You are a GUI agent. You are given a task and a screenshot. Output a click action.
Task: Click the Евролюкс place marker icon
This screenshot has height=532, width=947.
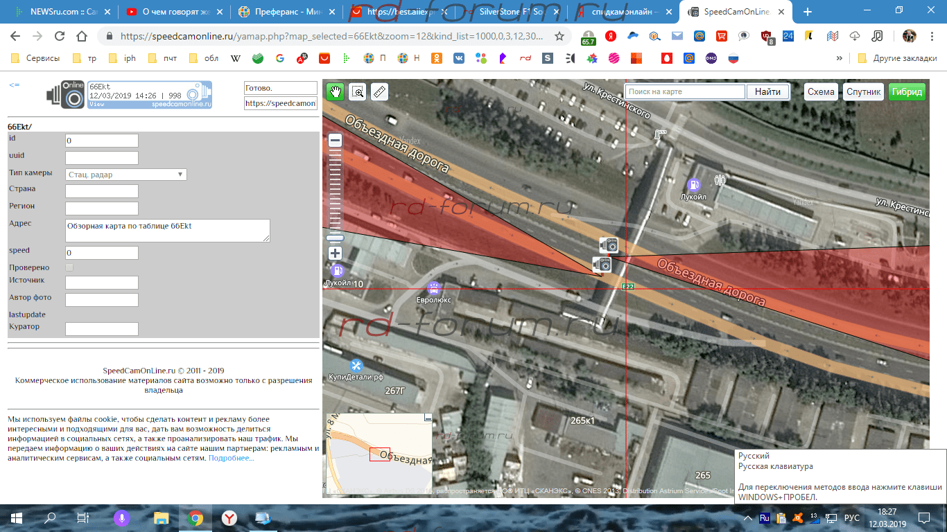click(x=434, y=288)
